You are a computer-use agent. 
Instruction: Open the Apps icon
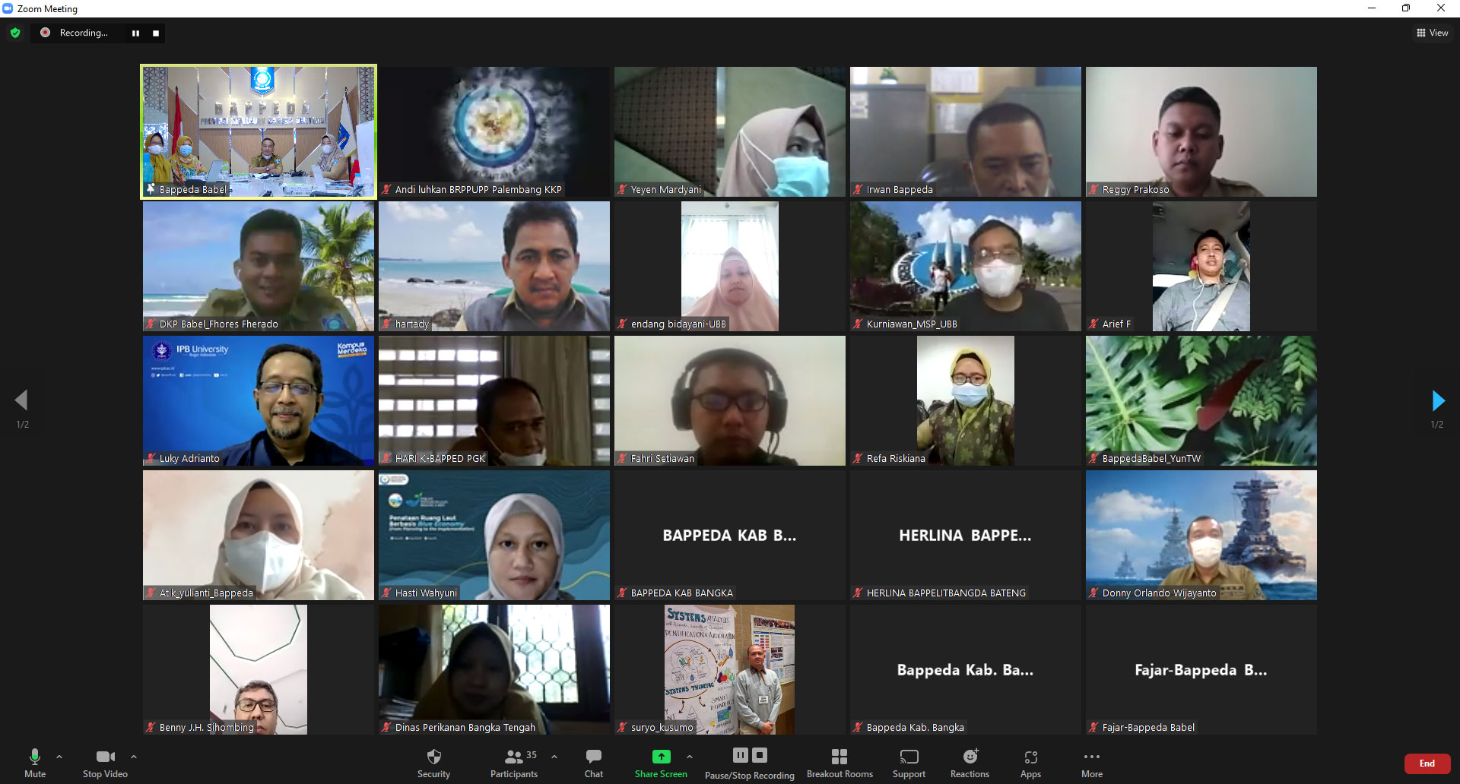1030,757
